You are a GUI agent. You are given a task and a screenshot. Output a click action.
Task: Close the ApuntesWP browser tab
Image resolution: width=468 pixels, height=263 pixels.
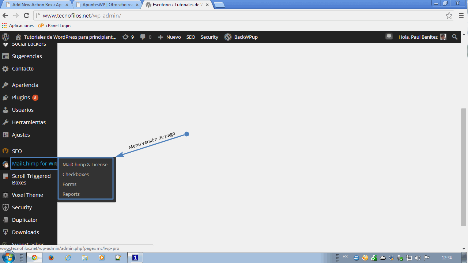[x=136, y=5]
